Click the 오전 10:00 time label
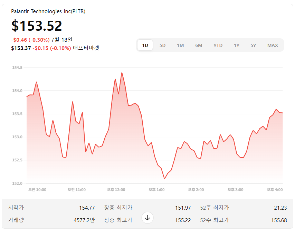This screenshot has width=295, height=230. click(37, 190)
